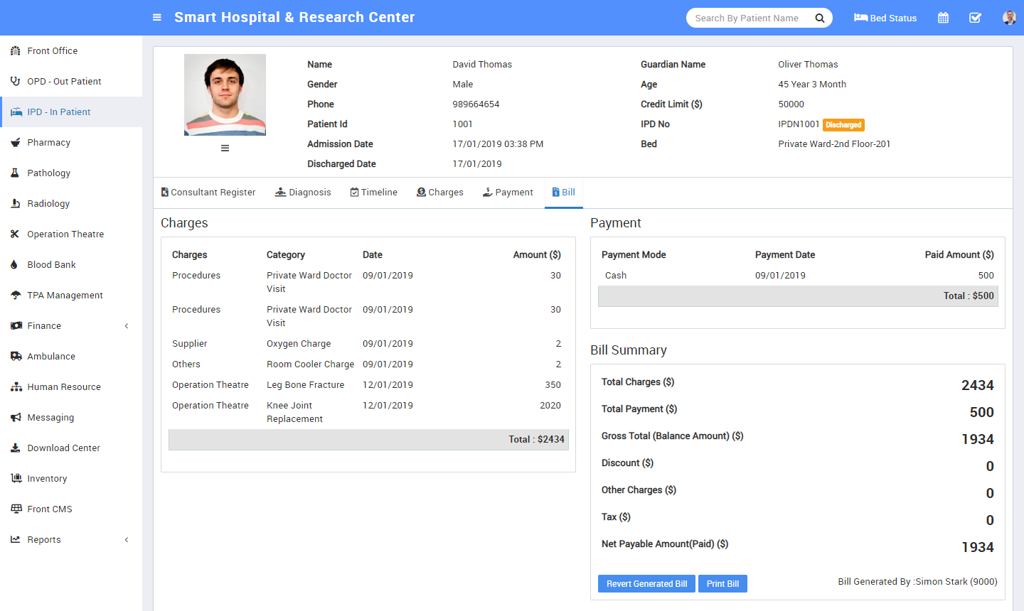
Task: Switch to the Consultant Register tab
Action: (208, 193)
